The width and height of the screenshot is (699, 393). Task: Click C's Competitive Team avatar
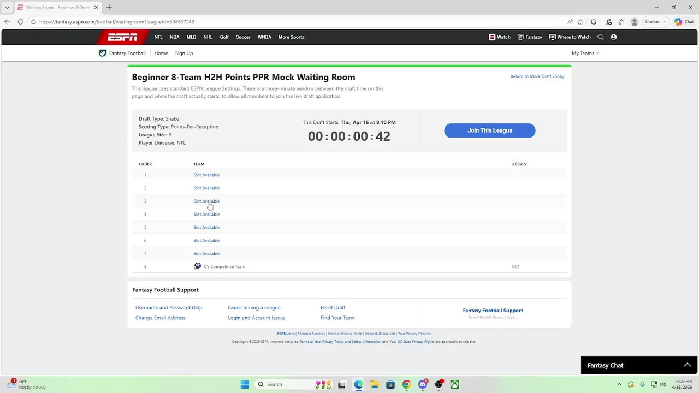[x=198, y=266]
